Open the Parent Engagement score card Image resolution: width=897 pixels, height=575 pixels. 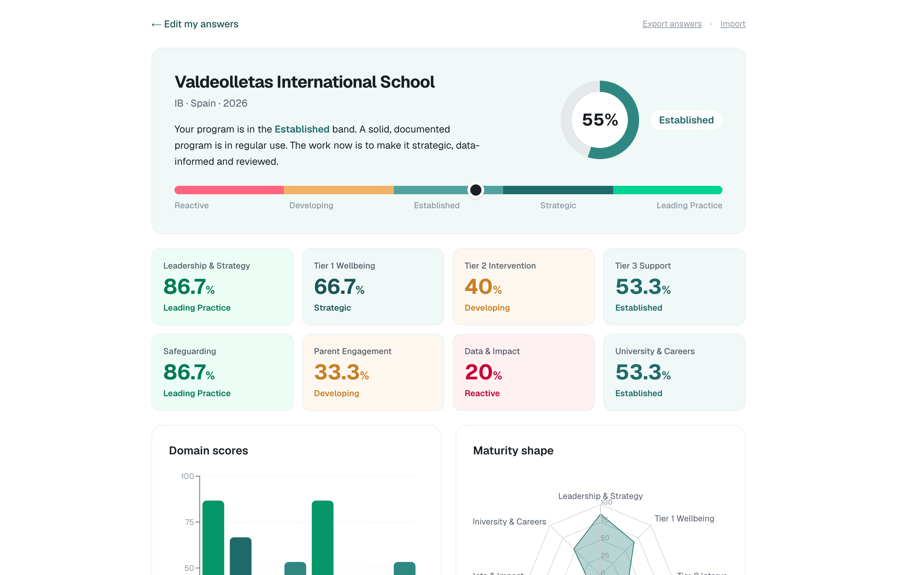373,372
